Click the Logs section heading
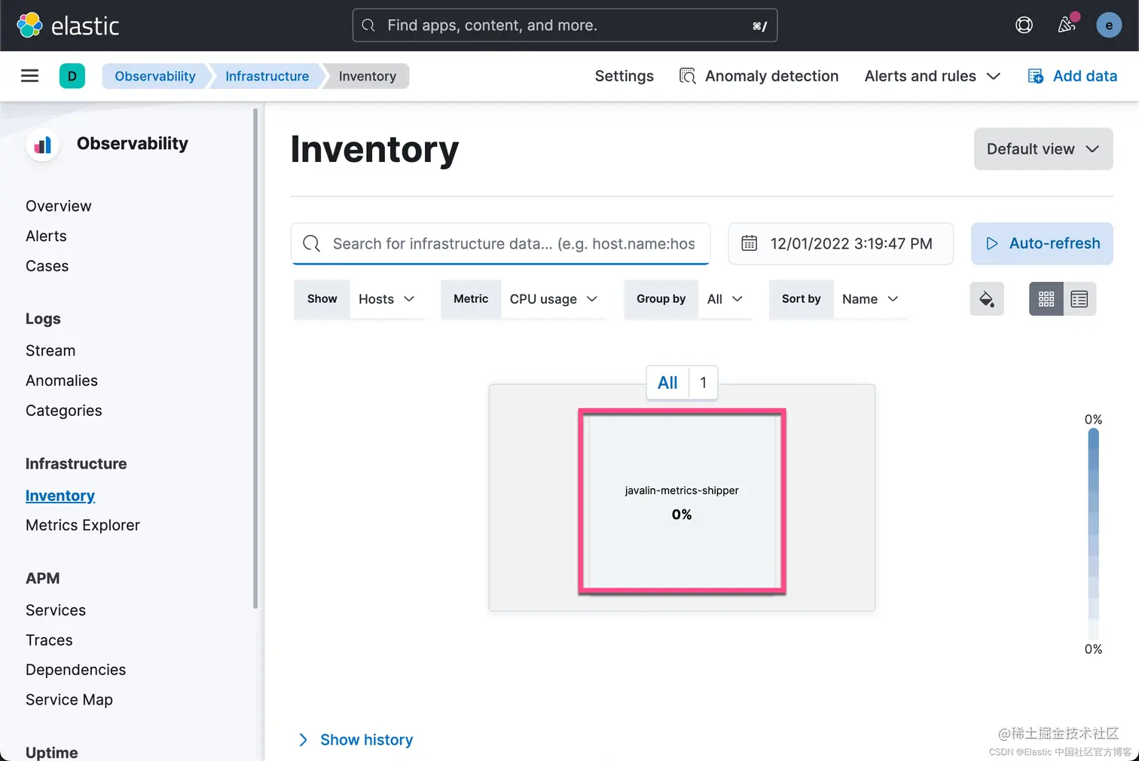1139x761 pixels. pos(43,319)
